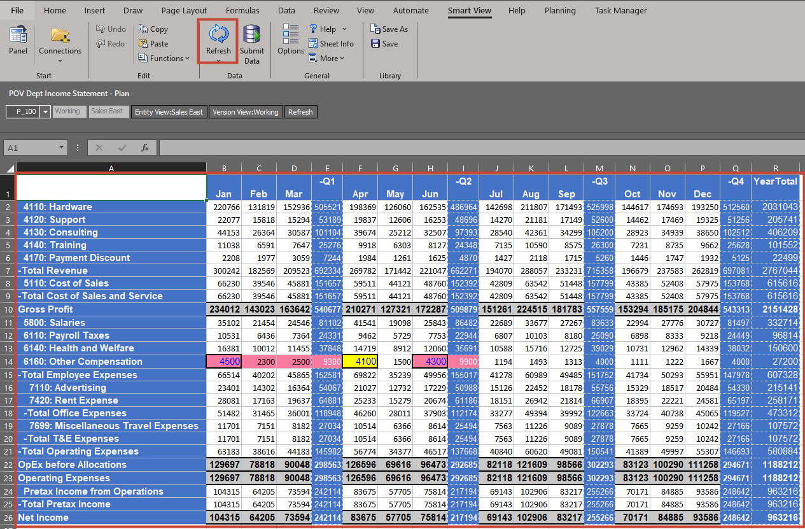Click the Connections folder icon
805x529 pixels.
[60, 35]
